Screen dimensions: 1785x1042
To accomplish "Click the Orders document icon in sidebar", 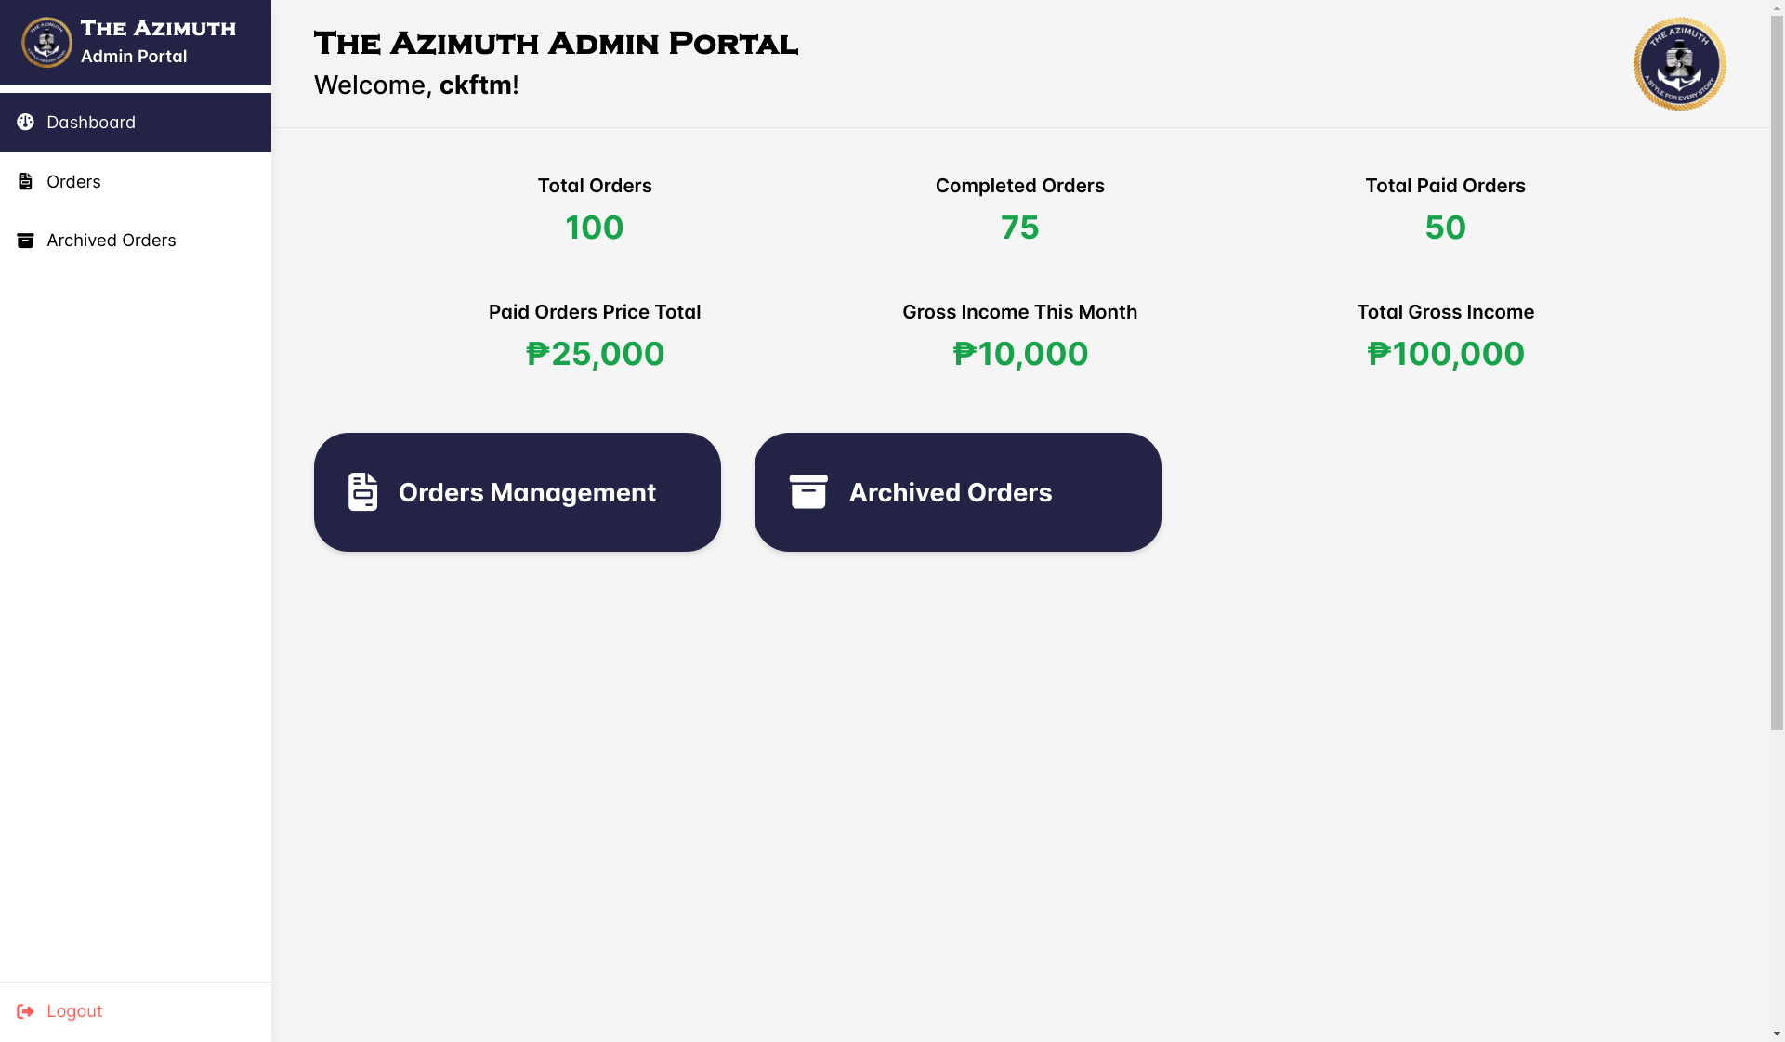I will (x=24, y=181).
